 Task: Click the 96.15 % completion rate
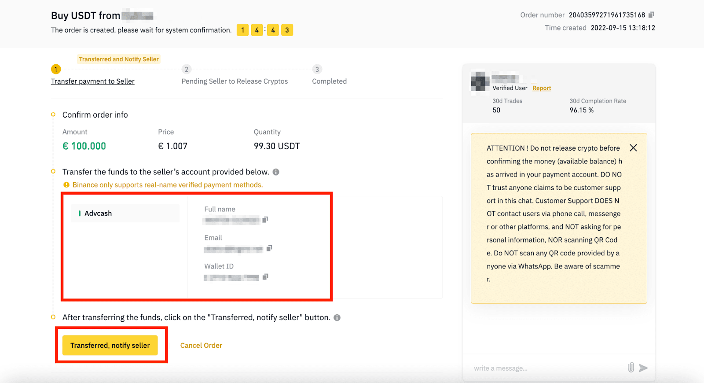pyautogui.click(x=582, y=110)
